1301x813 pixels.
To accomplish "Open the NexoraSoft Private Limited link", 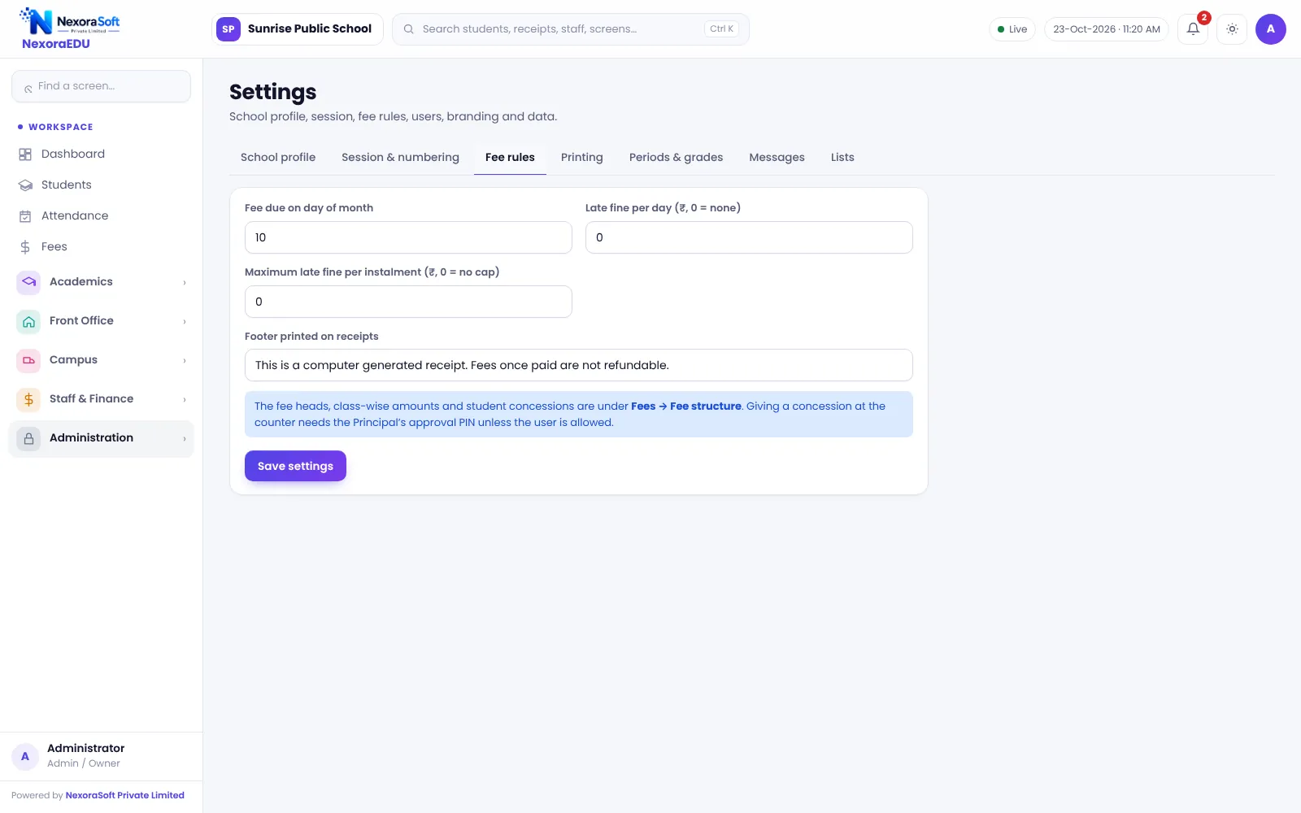I will click(x=125, y=795).
